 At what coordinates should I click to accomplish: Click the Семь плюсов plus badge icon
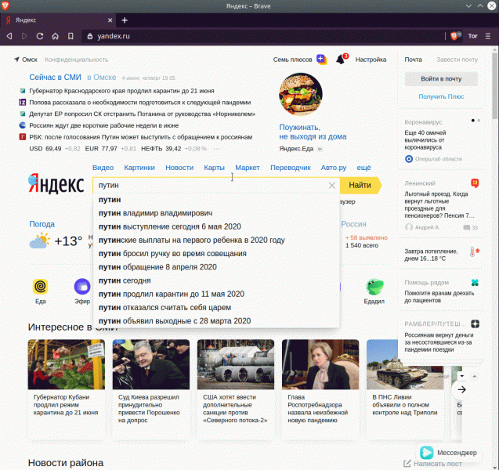(321, 60)
